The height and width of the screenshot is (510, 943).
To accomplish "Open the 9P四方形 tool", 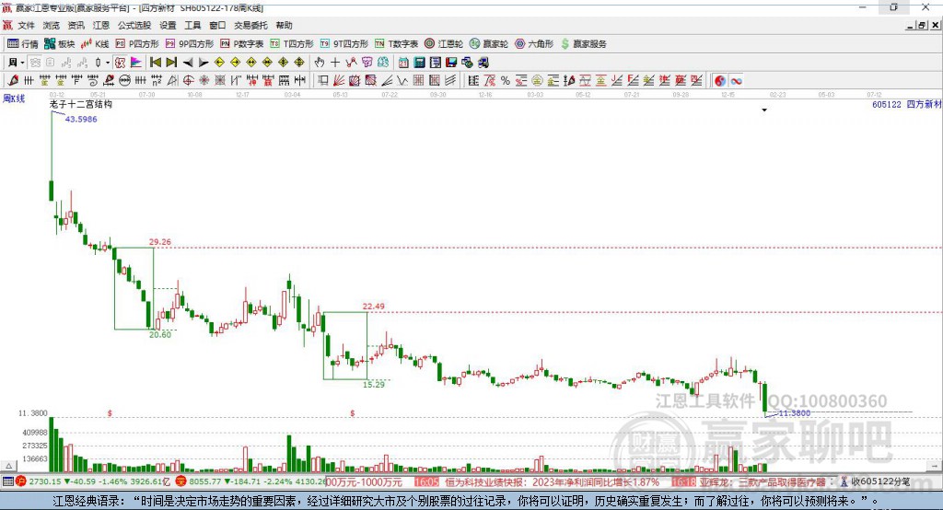I will coord(190,44).
